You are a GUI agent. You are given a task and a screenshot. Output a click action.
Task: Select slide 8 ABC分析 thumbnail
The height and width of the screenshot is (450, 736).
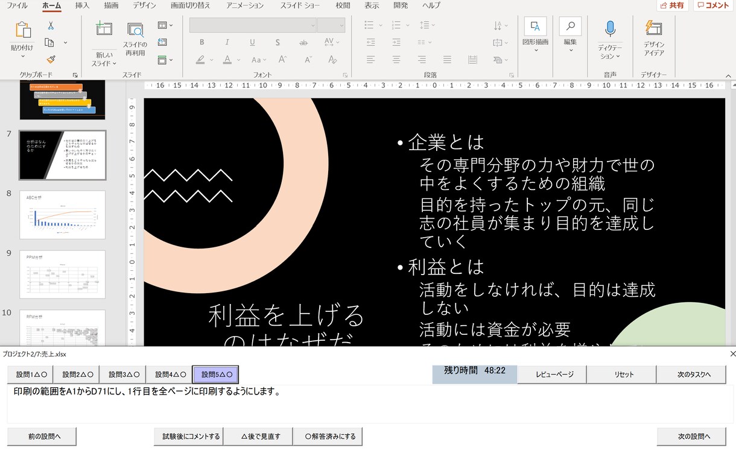click(x=63, y=215)
